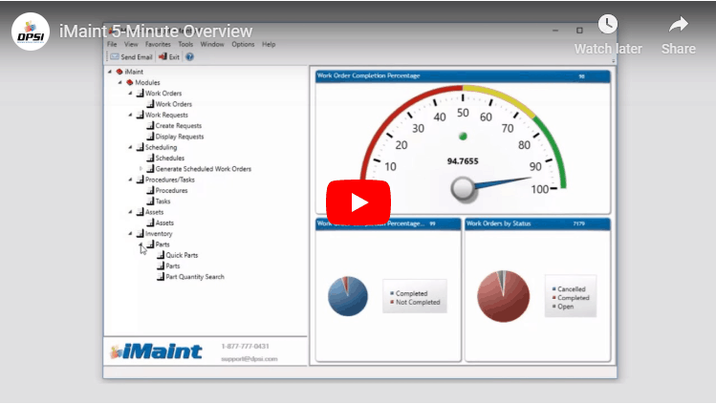
Task: Click the Scheduling folder icon
Action: (141, 147)
